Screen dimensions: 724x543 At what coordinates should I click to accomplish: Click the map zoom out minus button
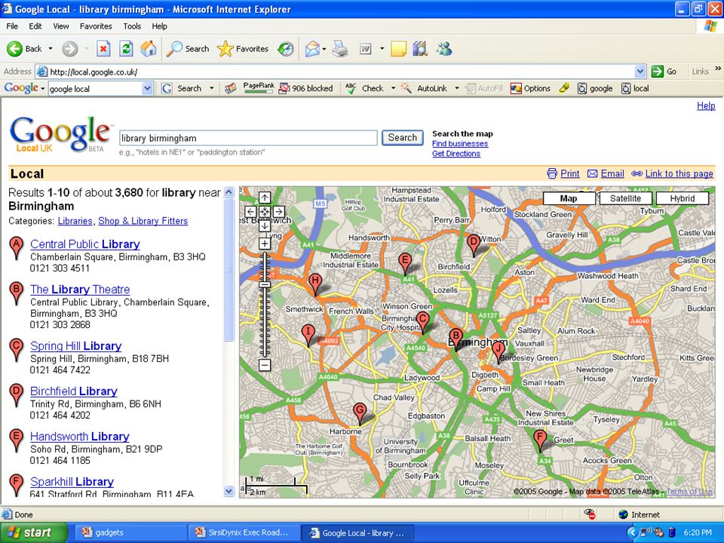pos(265,365)
